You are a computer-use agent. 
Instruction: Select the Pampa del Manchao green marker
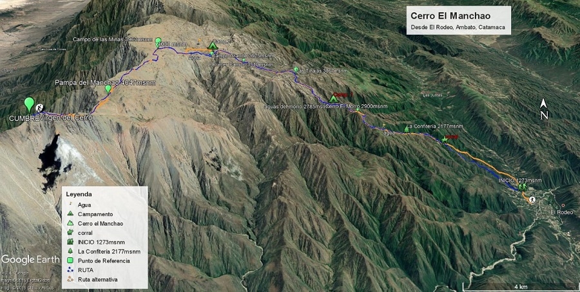pyautogui.click(x=108, y=89)
